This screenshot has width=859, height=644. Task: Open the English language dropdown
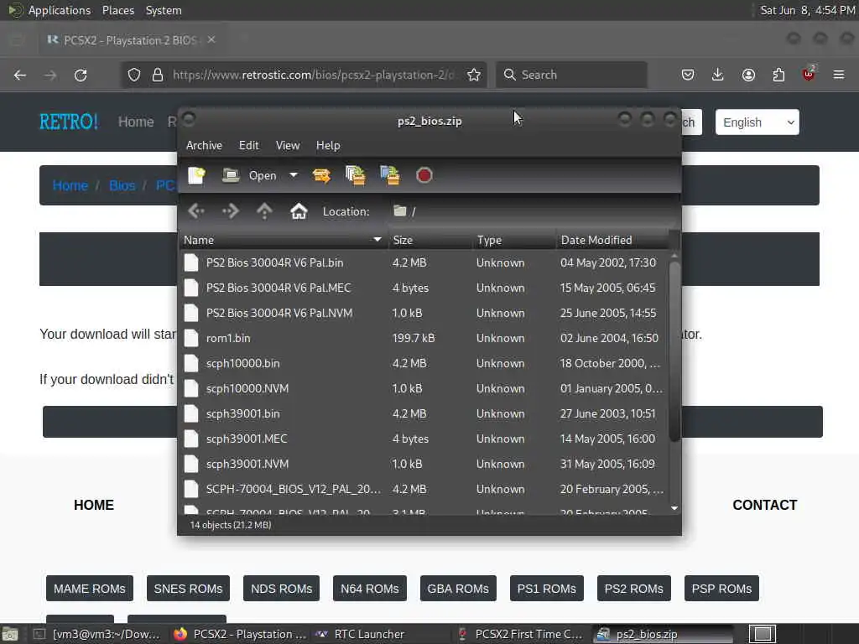757,122
